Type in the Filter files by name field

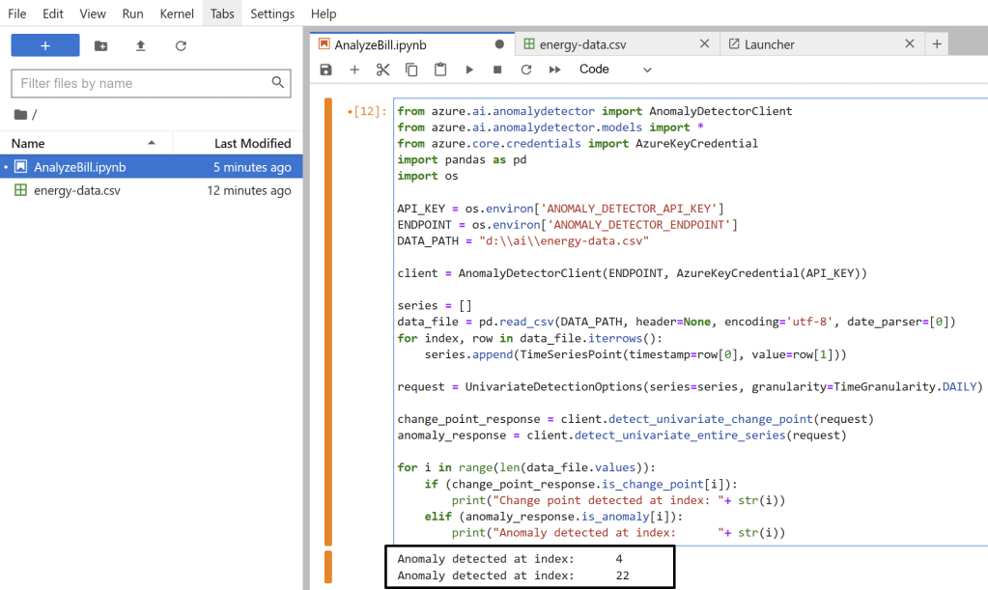[141, 83]
